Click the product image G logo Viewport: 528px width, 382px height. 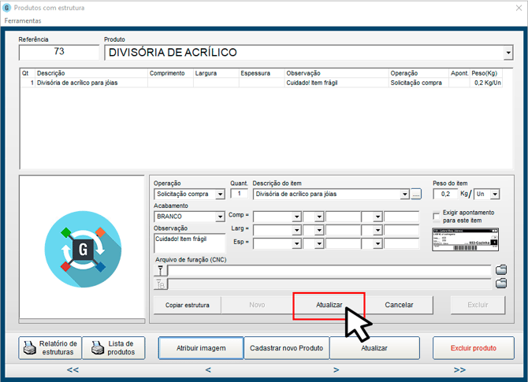tap(83, 250)
